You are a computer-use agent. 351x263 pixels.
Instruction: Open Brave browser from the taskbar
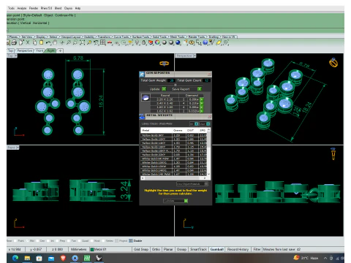tap(63, 258)
